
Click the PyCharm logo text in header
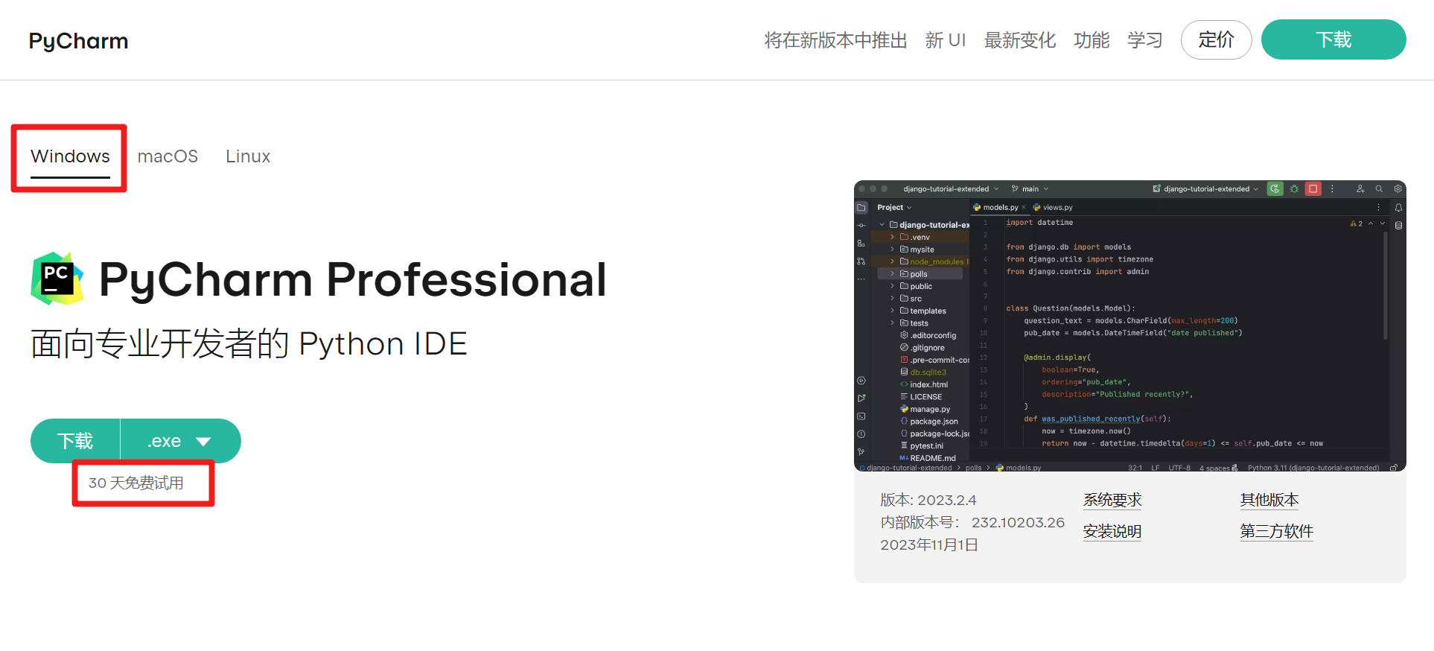click(x=78, y=41)
